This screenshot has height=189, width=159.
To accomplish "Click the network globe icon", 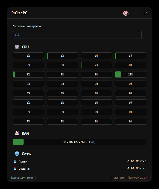I will tap(17, 154).
